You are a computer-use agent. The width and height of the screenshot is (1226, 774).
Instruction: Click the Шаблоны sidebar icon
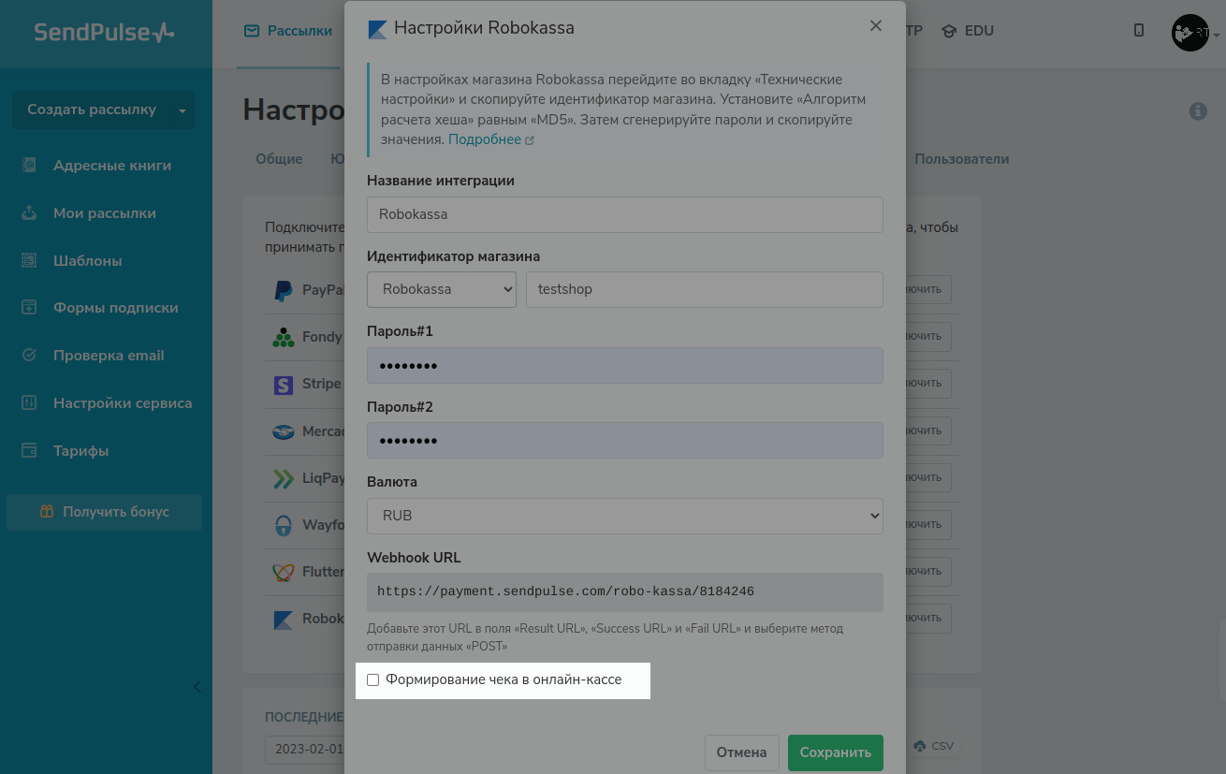click(x=29, y=260)
